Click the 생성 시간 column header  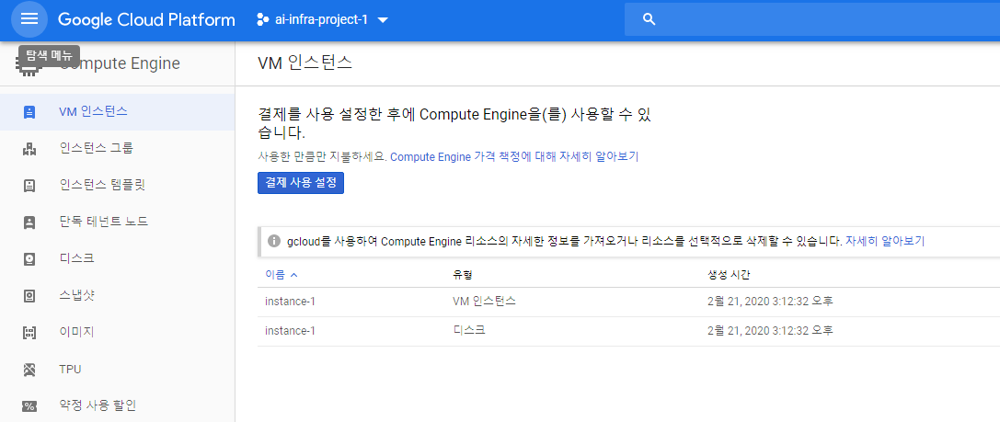pos(729,275)
